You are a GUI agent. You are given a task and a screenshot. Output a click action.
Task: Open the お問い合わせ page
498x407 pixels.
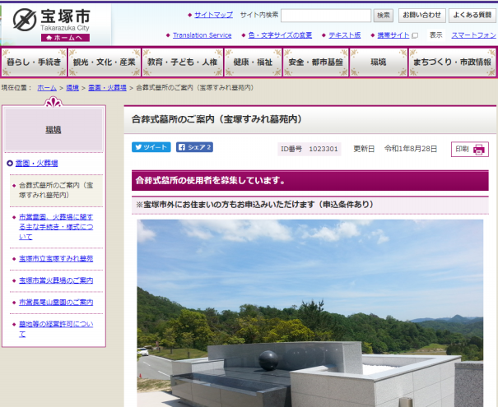(421, 16)
